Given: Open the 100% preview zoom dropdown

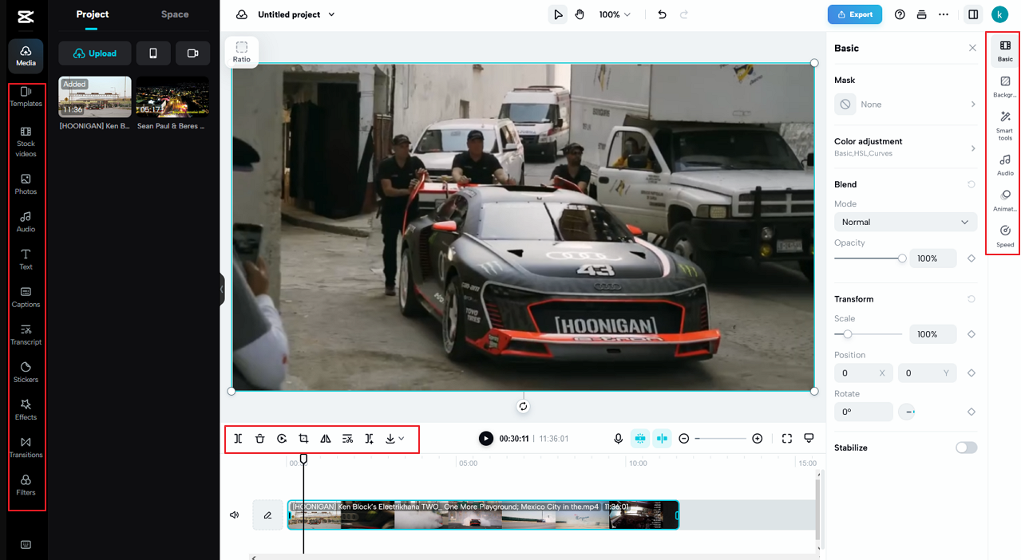Looking at the screenshot, I should click(x=615, y=14).
